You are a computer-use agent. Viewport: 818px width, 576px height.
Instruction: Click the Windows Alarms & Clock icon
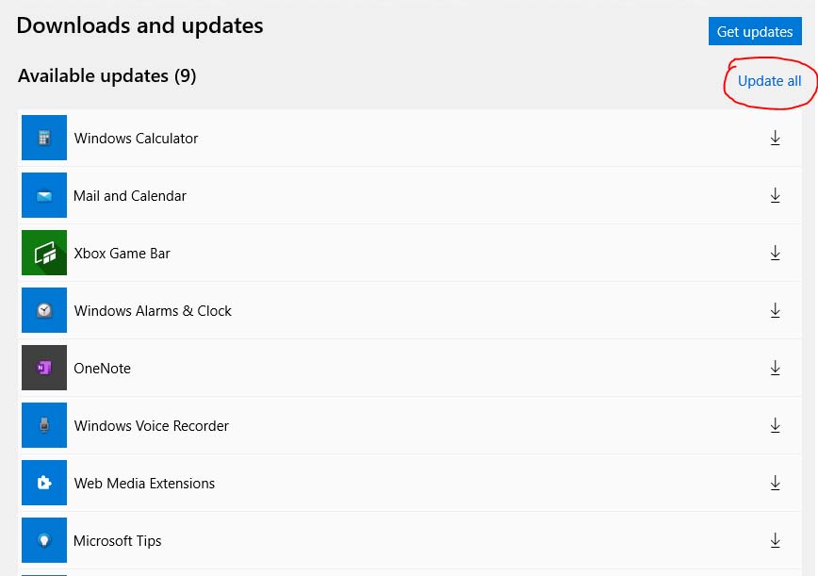click(x=43, y=310)
